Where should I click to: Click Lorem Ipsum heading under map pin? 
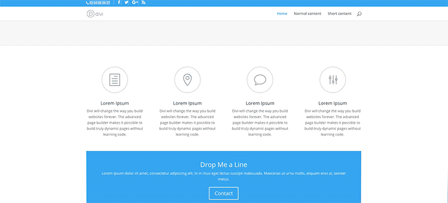[x=188, y=103]
